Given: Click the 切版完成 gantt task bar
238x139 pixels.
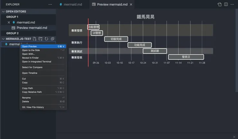Looking at the screenshot, I should point(116,39).
